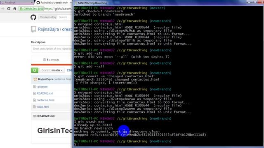Click the README.md file icon in list
The height and width of the screenshot is (148, 264).
34,93
